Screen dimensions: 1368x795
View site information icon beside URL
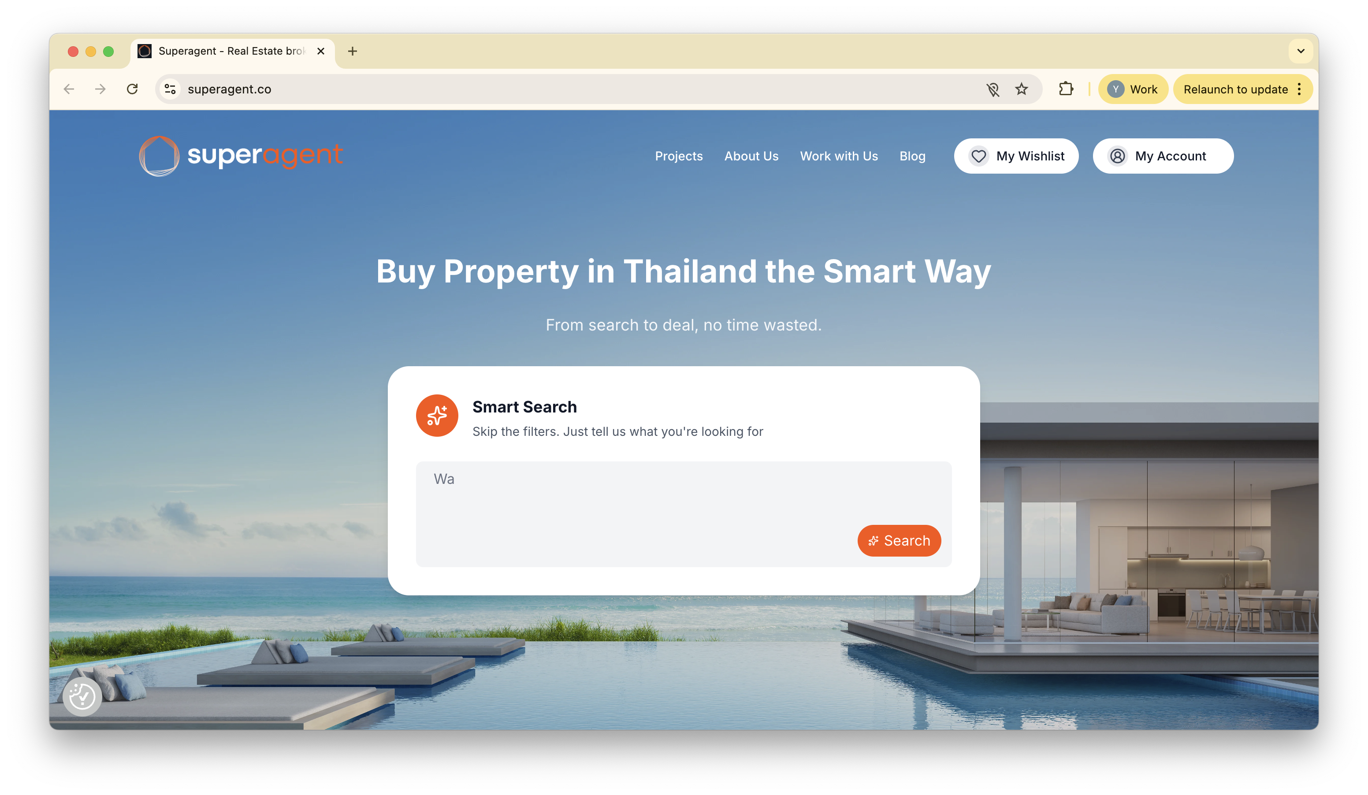[170, 89]
